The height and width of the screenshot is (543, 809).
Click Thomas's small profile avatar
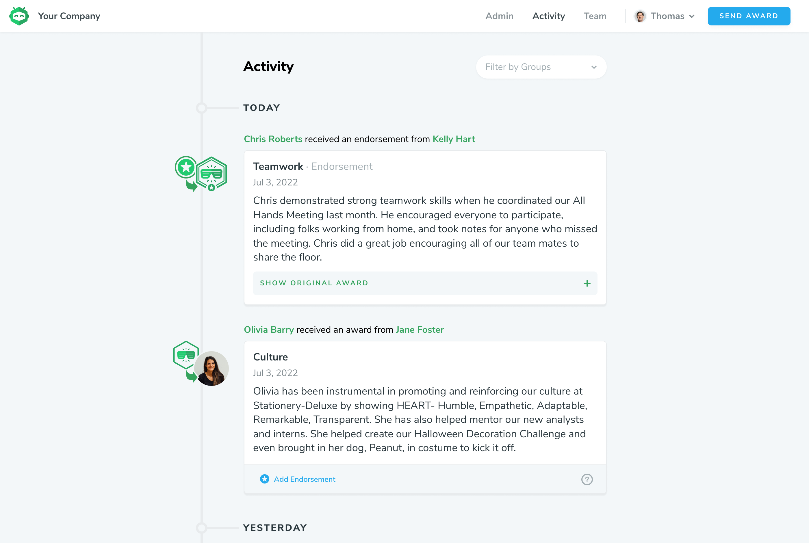[640, 16]
